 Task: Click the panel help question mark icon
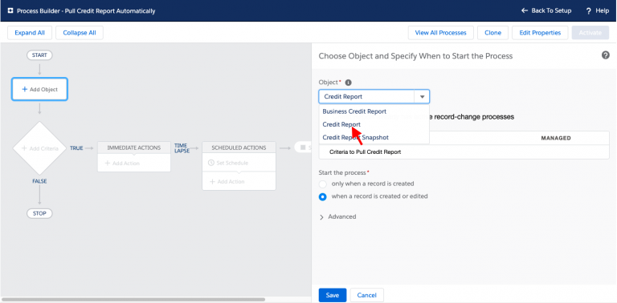pos(606,55)
